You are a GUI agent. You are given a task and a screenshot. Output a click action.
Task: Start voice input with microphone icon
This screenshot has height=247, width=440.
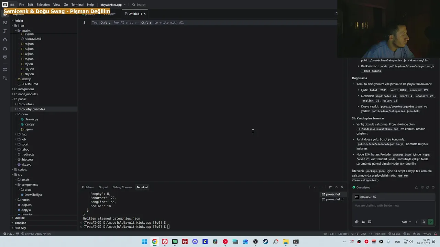(x=424, y=222)
